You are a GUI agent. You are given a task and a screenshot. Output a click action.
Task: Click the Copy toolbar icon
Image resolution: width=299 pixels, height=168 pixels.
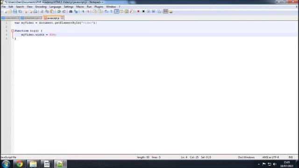click(47, 12)
